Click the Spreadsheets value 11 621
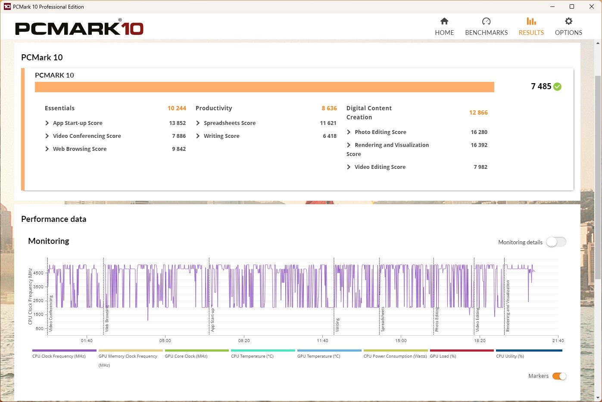Screen dimensions: 602x402 (328, 123)
